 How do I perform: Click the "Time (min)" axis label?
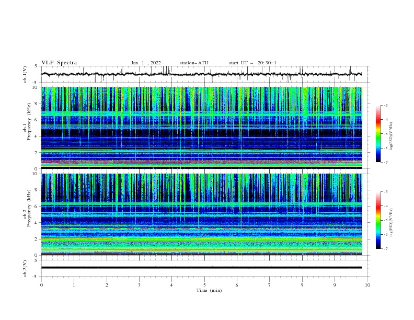[x=209, y=290]
